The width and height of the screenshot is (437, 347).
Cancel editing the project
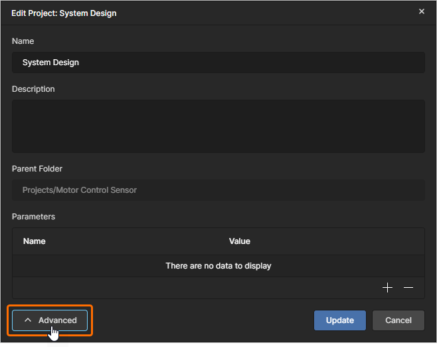coord(398,320)
